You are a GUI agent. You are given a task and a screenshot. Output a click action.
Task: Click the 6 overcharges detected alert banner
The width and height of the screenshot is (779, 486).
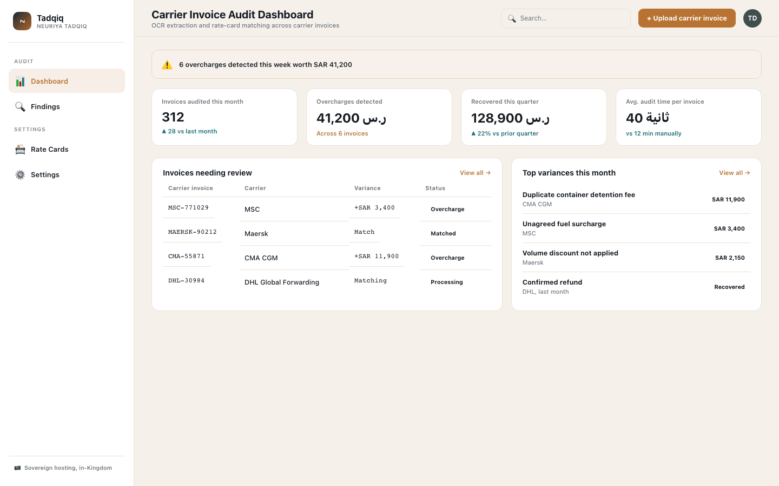click(457, 64)
